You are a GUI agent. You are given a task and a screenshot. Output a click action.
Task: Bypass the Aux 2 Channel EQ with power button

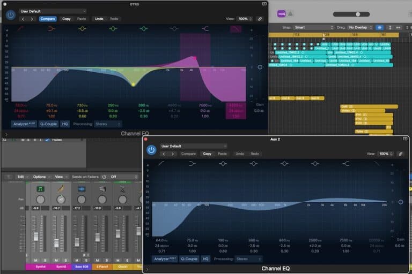tap(151, 150)
